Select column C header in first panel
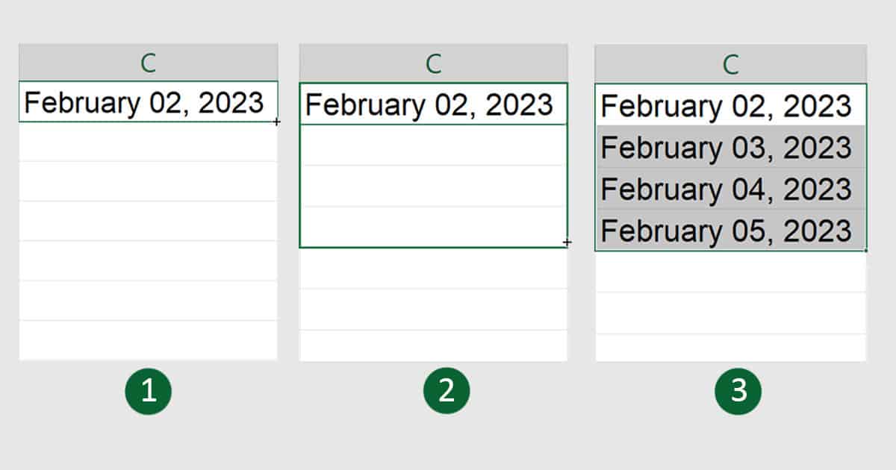The image size is (896, 470). [148, 63]
